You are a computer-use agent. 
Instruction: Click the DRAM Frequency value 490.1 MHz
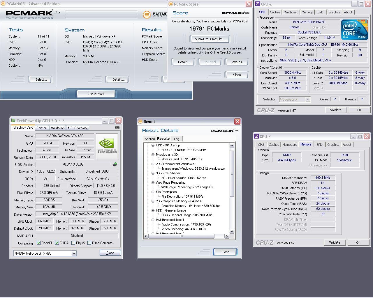pos(323,178)
